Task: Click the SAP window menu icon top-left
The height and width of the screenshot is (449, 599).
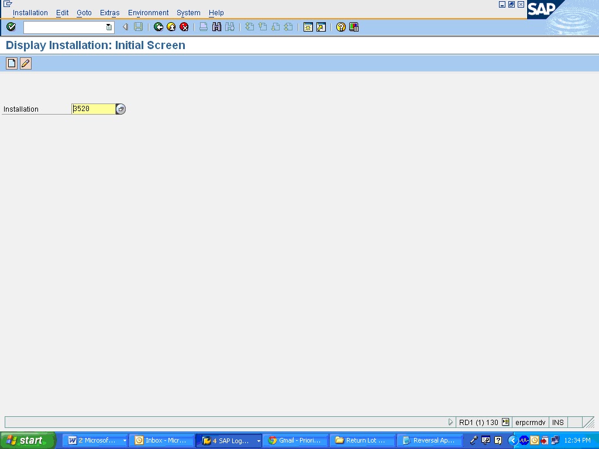Action: tap(7, 4)
